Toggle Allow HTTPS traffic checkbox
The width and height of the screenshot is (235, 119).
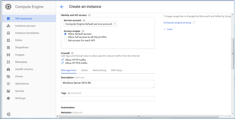[62, 63]
